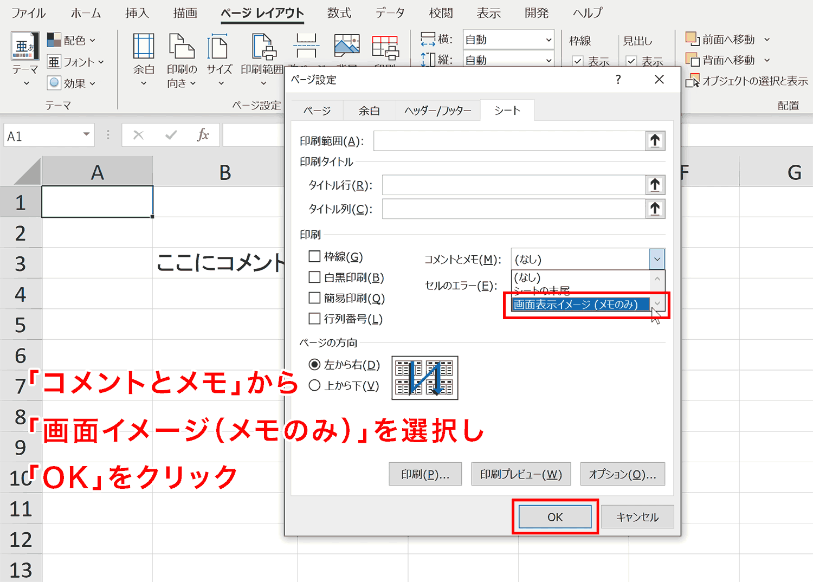
Task: Enable the 簡易印刷(Q) draft quality checkbox
Action: [x=314, y=298]
